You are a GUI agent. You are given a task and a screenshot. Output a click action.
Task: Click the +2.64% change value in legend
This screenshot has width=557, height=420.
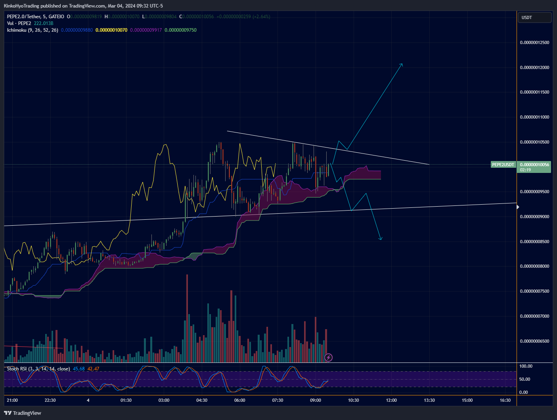(x=262, y=17)
